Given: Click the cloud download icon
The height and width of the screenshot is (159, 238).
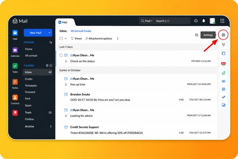Looking at the screenshot, I should [196, 21].
